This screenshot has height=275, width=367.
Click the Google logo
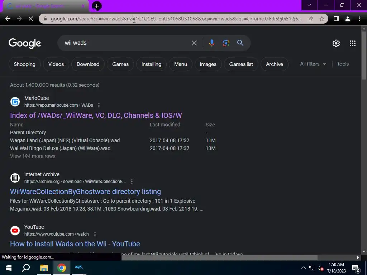coord(25,43)
